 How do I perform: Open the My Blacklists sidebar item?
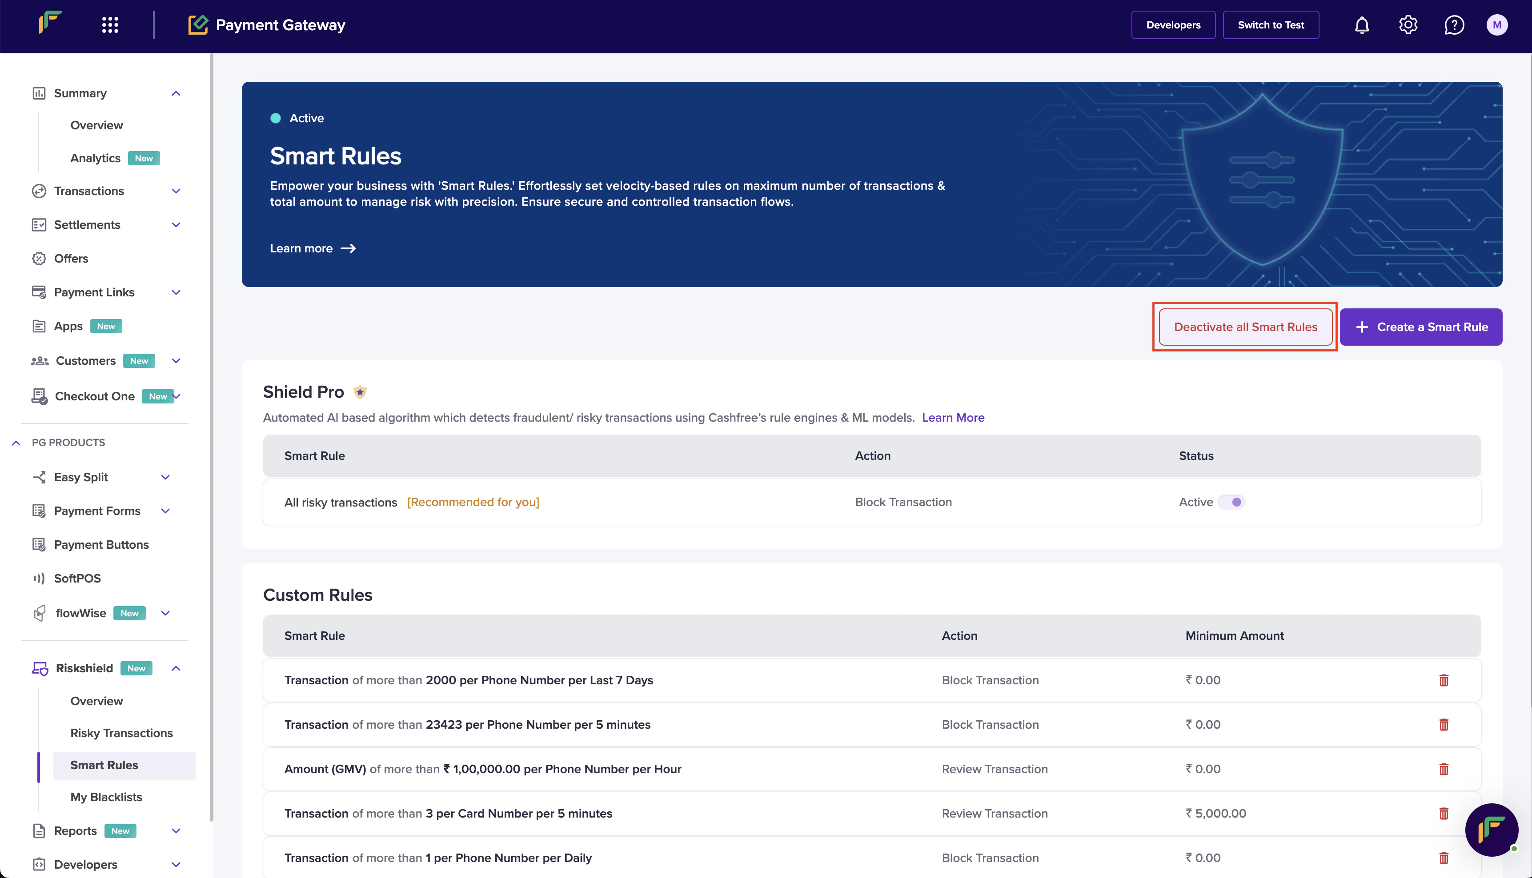pyautogui.click(x=106, y=797)
